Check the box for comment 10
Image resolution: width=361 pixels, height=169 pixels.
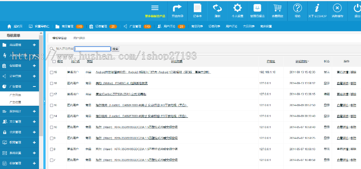click(52, 127)
